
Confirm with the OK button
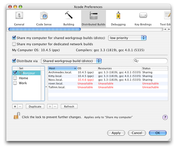tap(158, 133)
